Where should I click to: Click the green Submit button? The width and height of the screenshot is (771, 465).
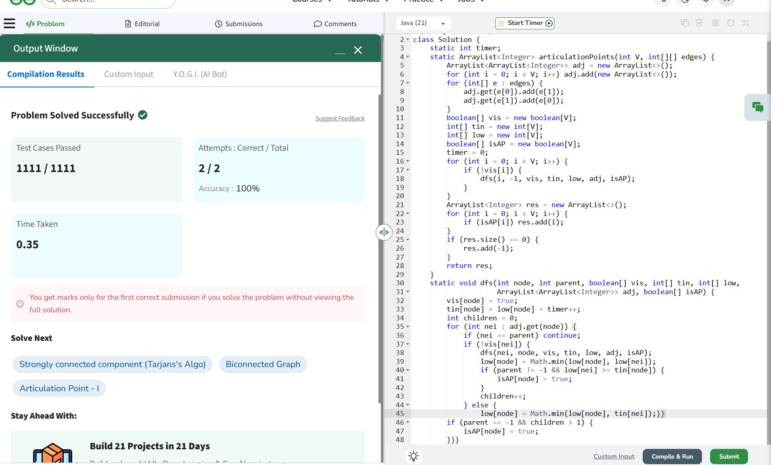click(x=729, y=457)
